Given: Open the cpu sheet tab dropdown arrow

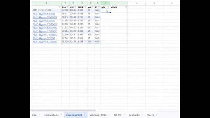Looking at the screenshot, I should pyautogui.click(x=39, y=115).
